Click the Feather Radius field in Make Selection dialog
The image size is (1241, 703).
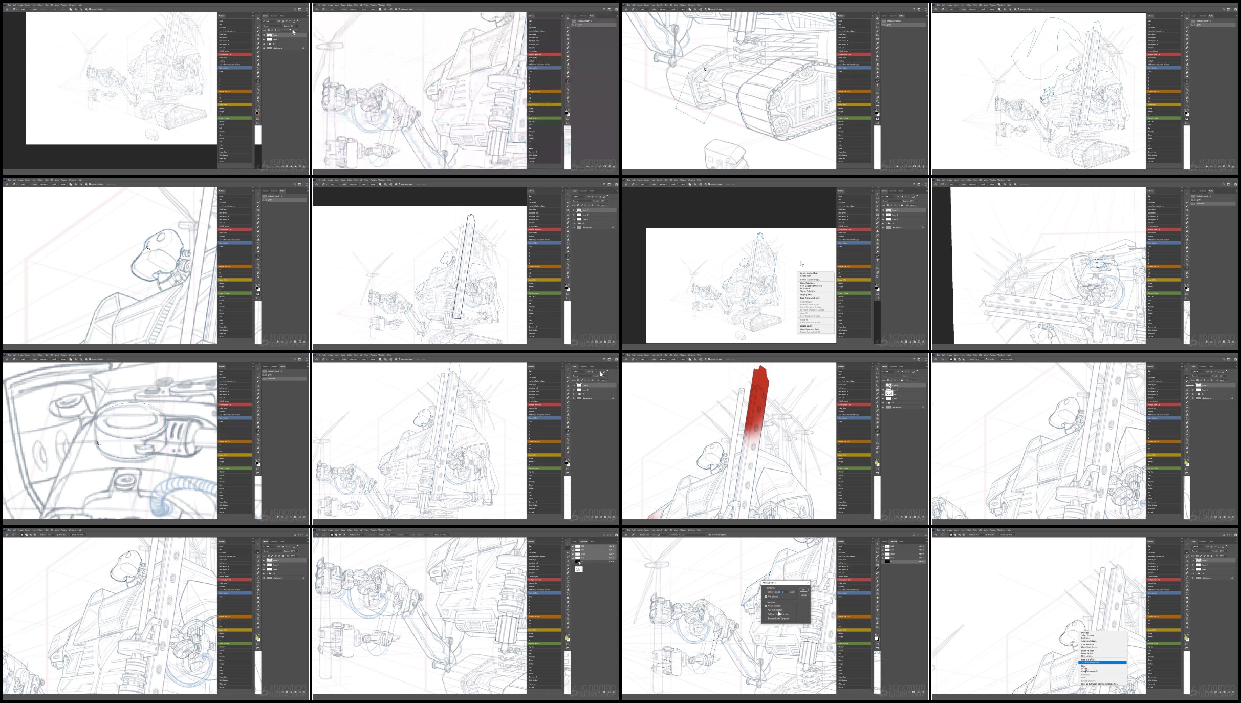784,592
